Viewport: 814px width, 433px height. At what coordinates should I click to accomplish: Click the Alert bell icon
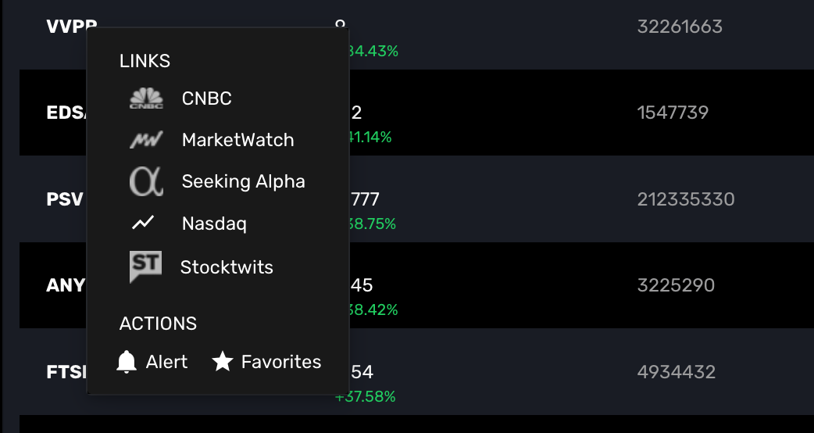pyautogui.click(x=127, y=362)
